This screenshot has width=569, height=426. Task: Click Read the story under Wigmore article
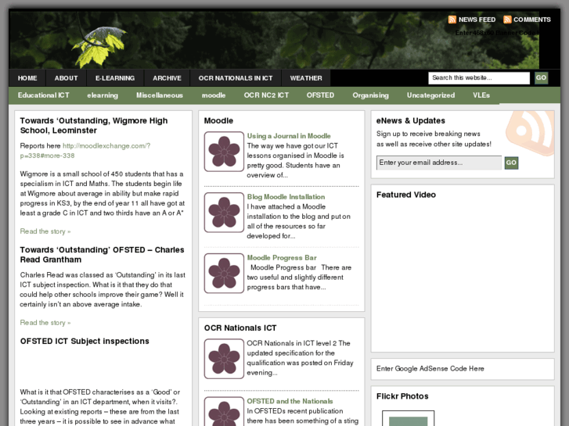(x=45, y=231)
